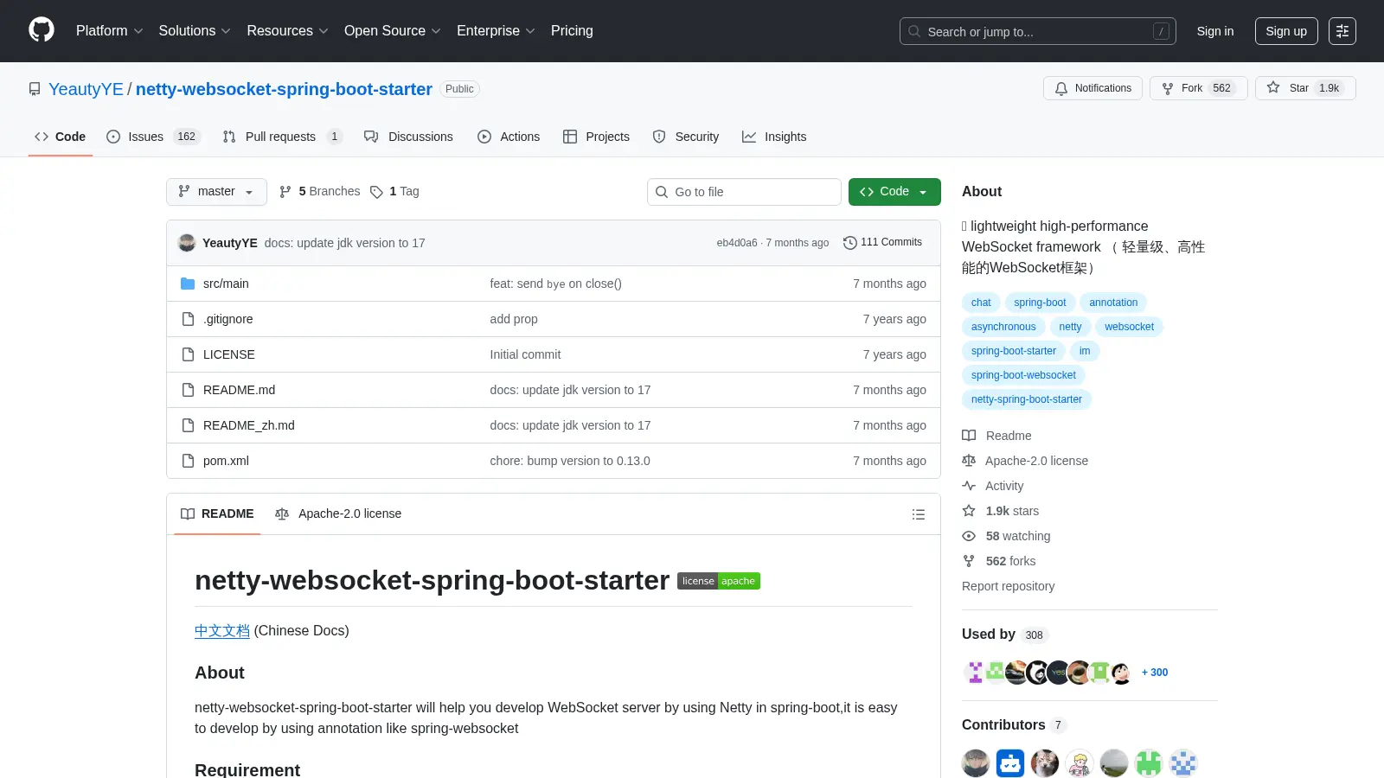The height and width of the screenshot is (778, 1384).
Task: Open the .gitignore file
Action: coord(228,319)
